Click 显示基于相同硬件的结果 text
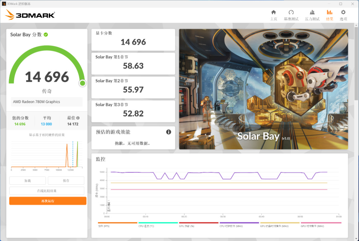This screenshot has width=359, height=241. 47,135
